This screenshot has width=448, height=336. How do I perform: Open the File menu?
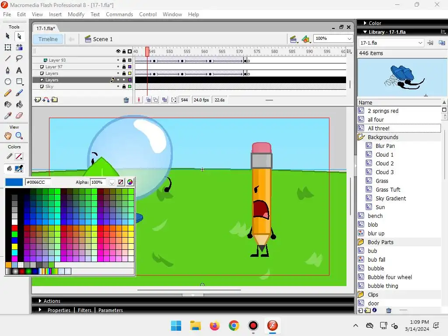7,14
